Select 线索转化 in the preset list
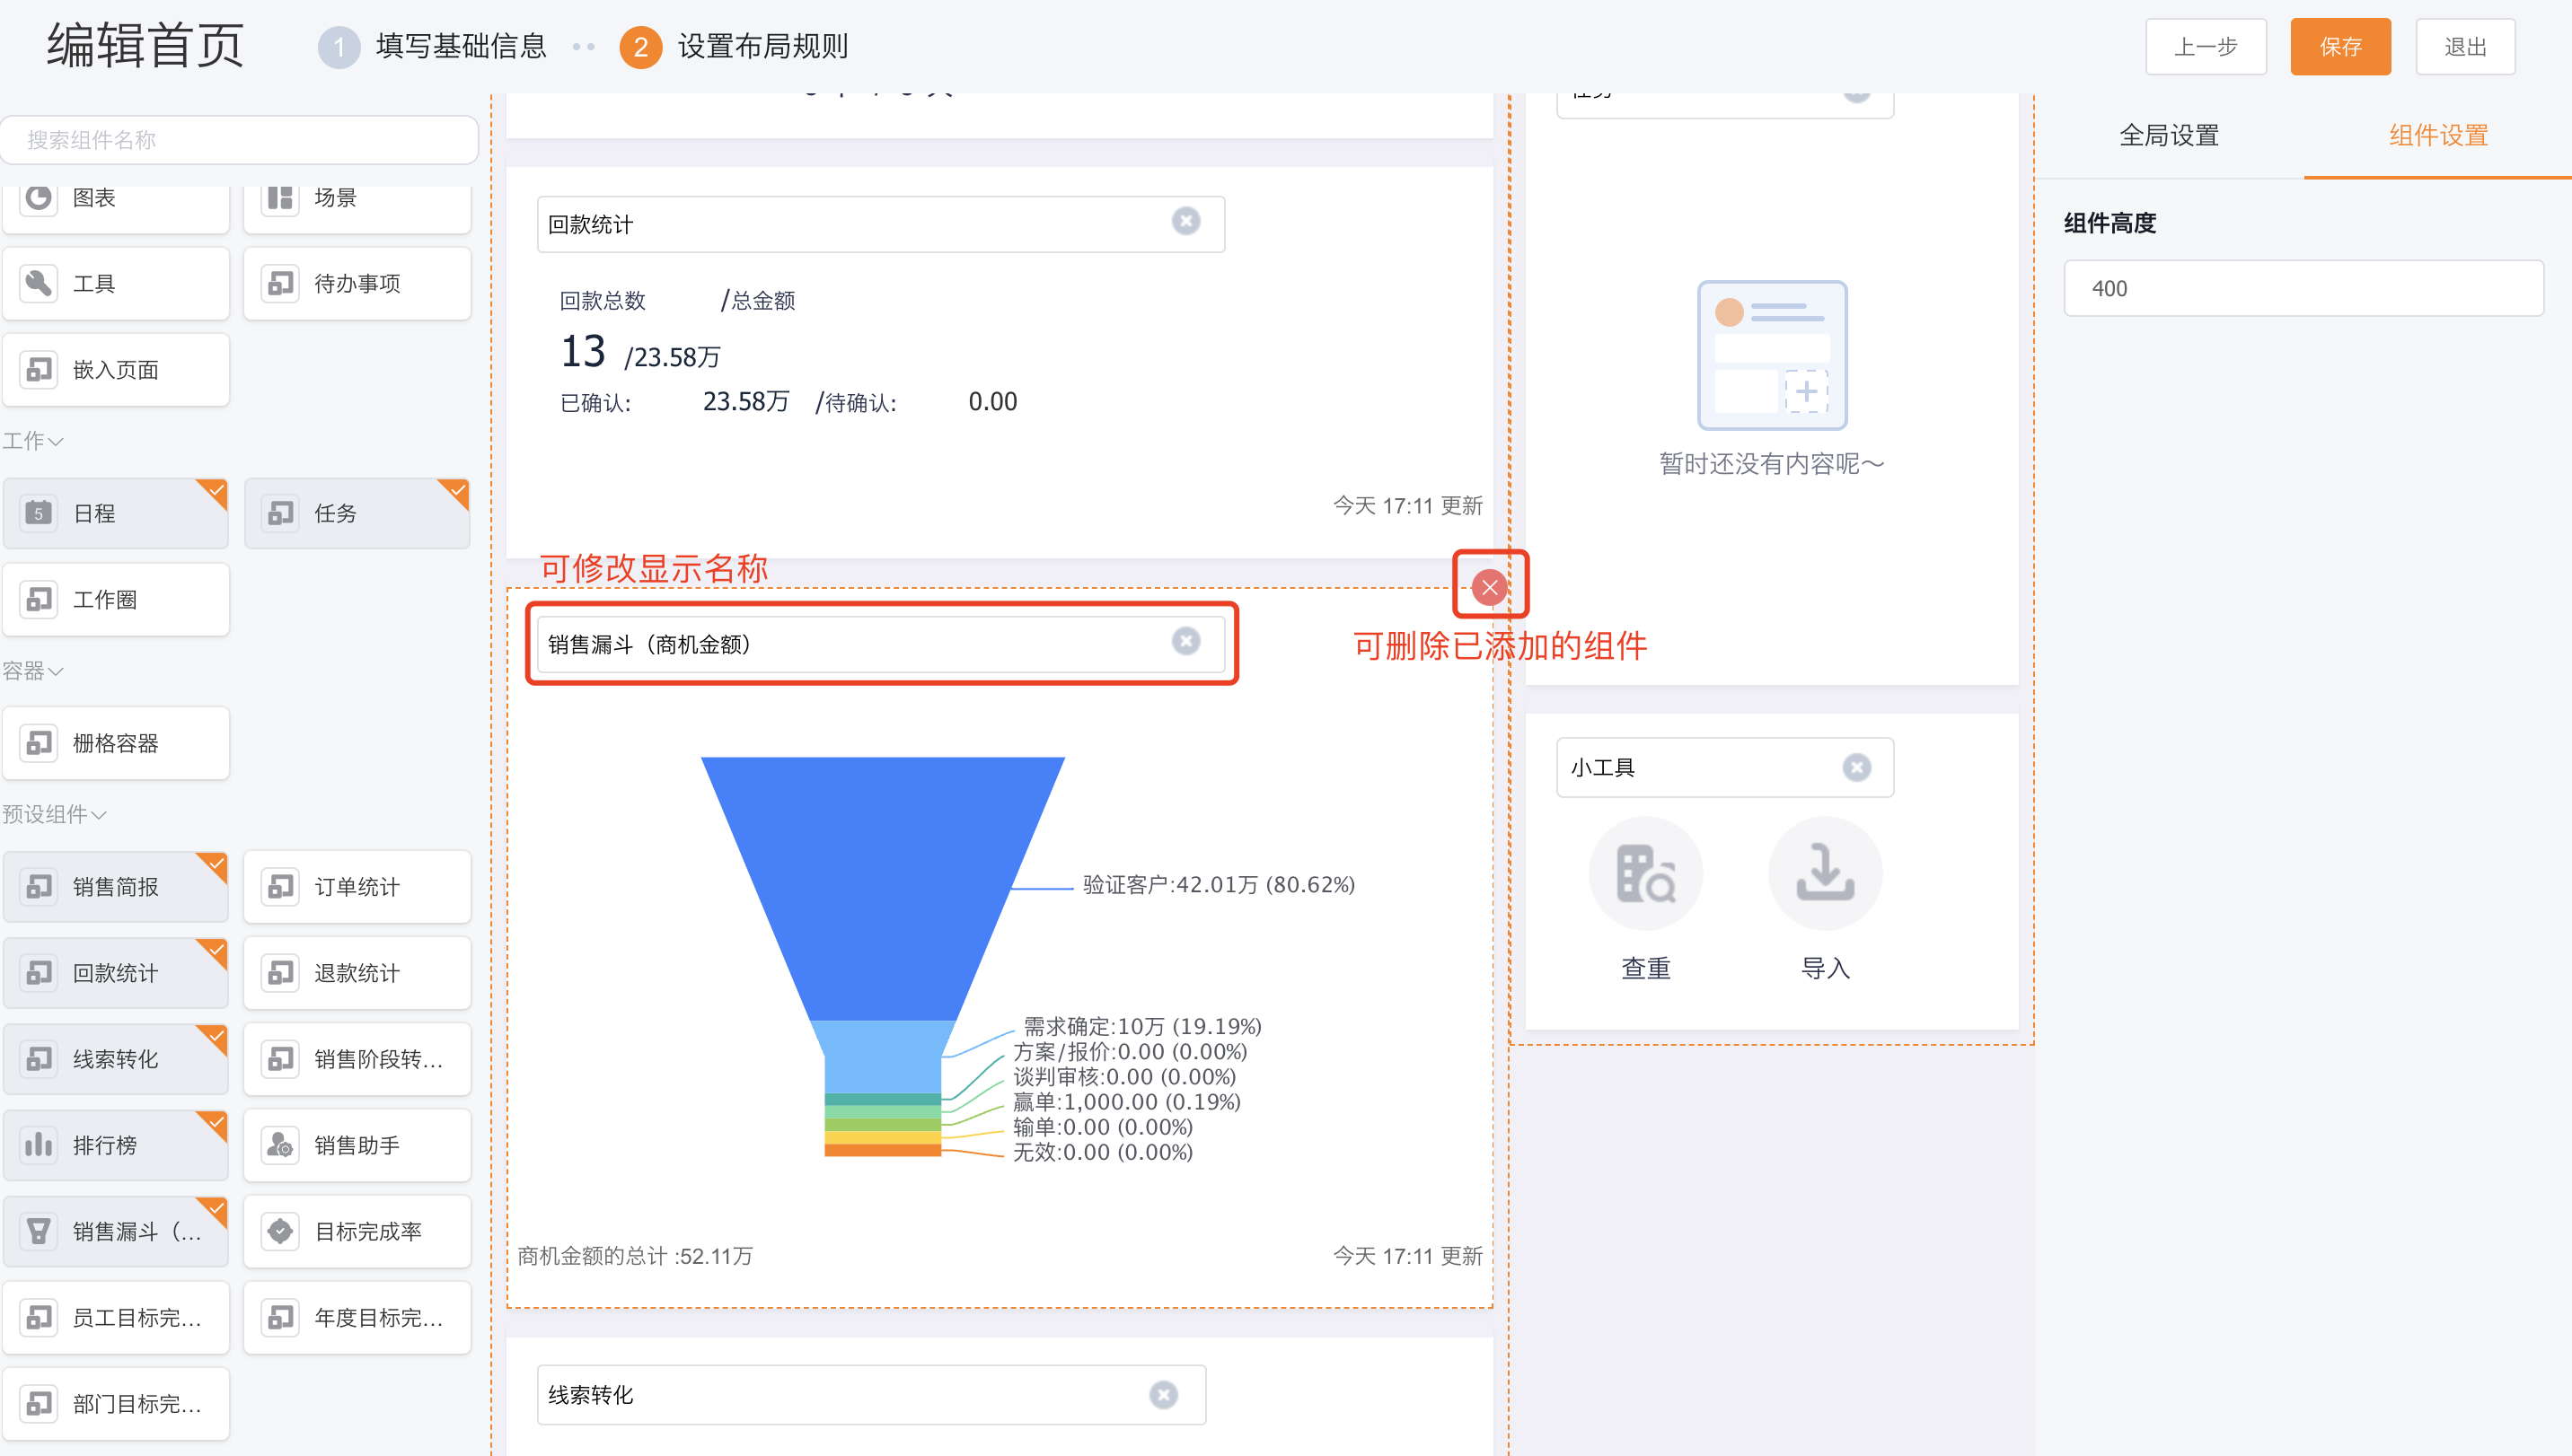The image size is (2572, 1456). 116,1059
